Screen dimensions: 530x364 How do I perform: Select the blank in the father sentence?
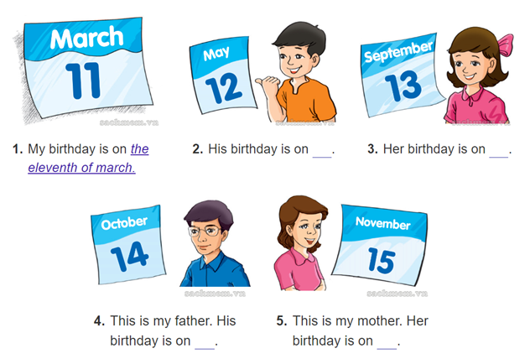tap(205, 343)
